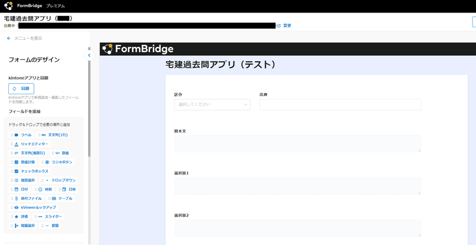Screen dimensions: 476x245
Task: Click into the 選択肢2 text area
Action: tap(297, 228)
